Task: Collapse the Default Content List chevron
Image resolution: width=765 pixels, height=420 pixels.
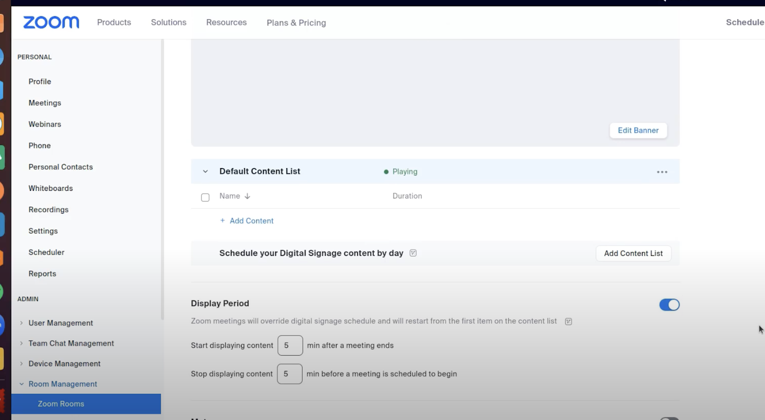Action: (205, 171)
